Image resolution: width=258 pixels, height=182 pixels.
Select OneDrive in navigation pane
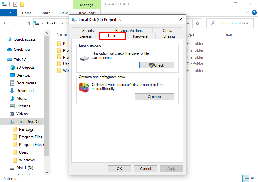click(x=22, y=50)
